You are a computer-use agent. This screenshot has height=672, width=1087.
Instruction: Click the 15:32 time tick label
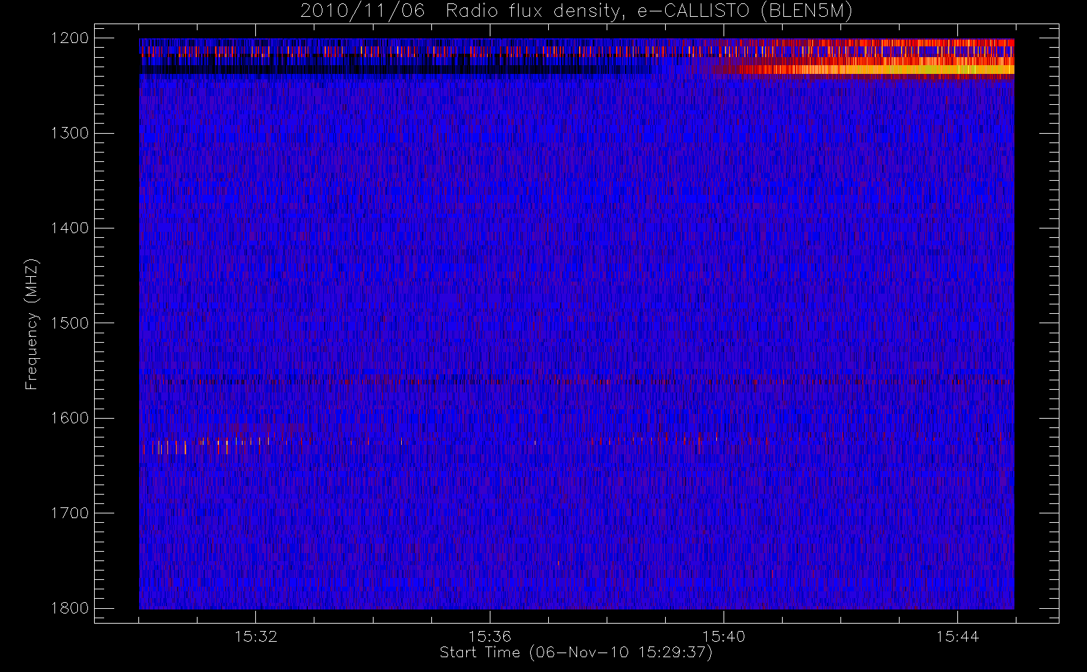256,636
